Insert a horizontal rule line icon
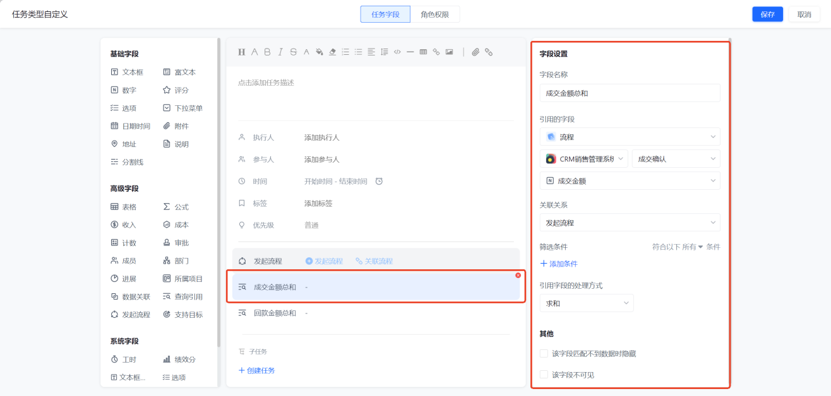The height and width of the screenshot is (396, 831). 410,52
